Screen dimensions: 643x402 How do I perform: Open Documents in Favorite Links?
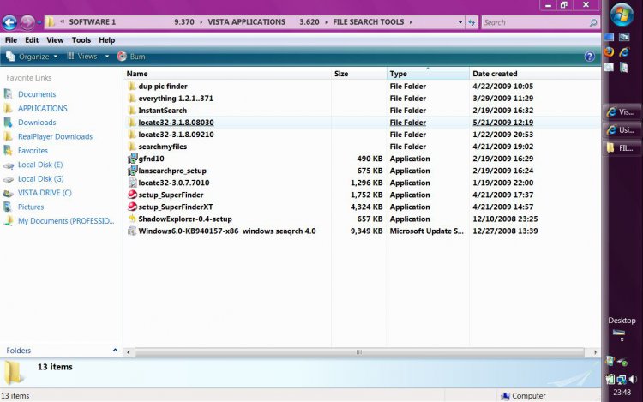(x=37, y=94)
